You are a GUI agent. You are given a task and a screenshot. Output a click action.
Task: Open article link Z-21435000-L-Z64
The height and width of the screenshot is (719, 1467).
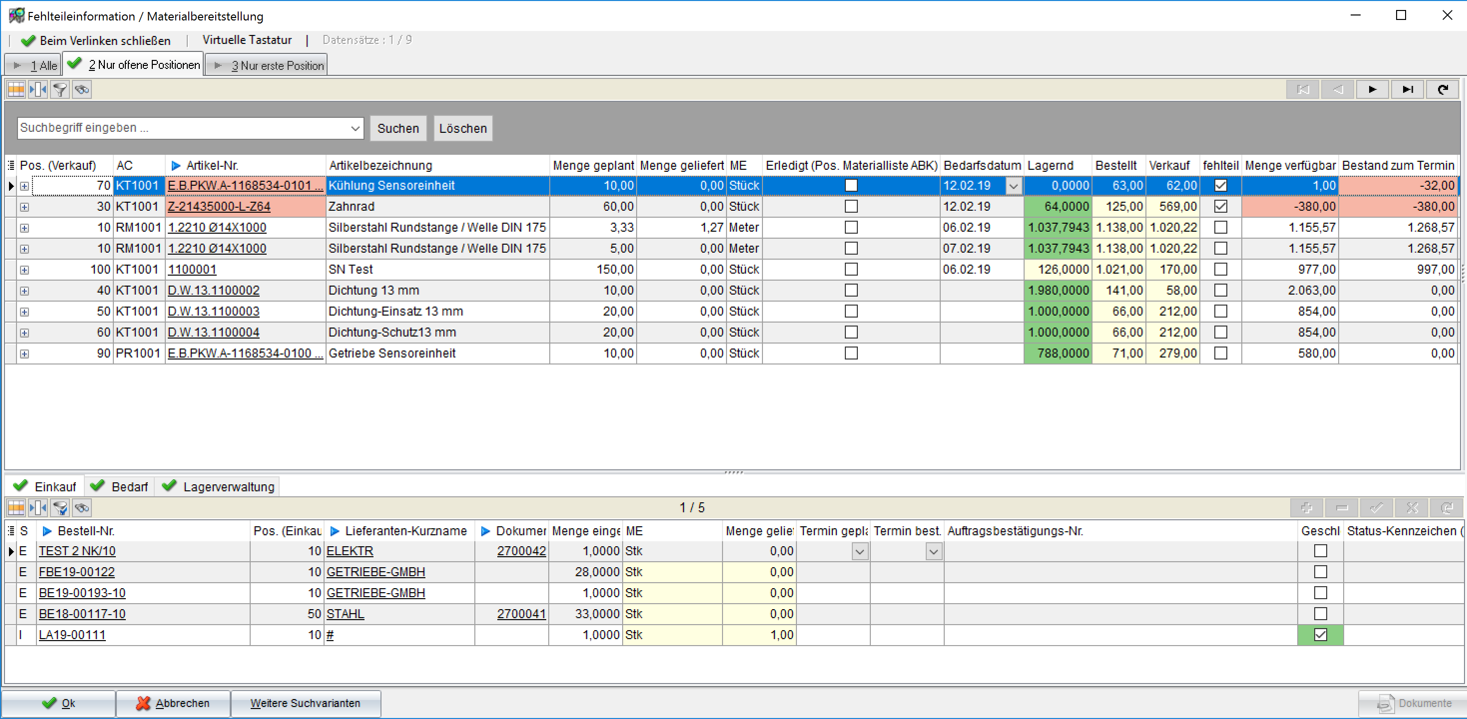[x=219, y=206]
